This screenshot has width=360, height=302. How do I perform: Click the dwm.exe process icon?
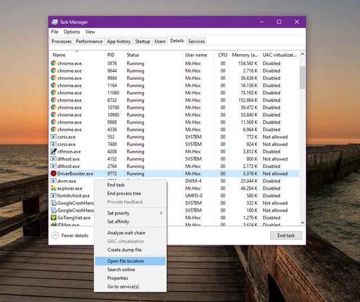click(53, 181)
